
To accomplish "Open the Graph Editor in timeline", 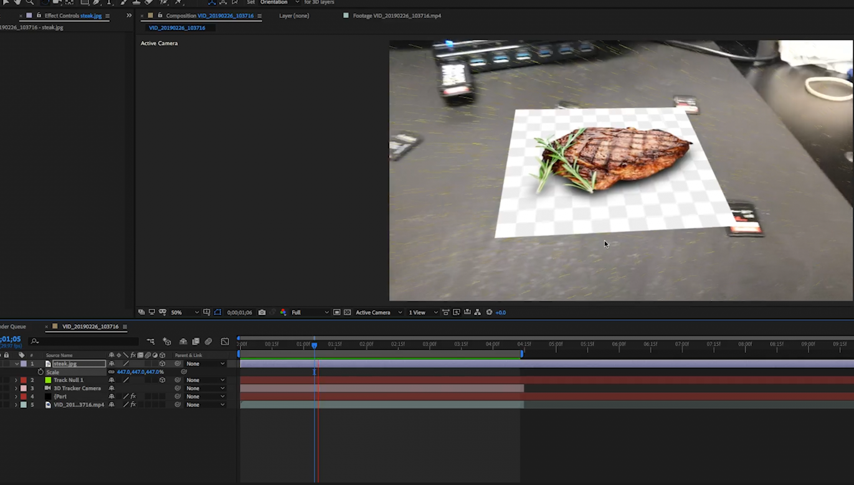I will click(225, 341).
